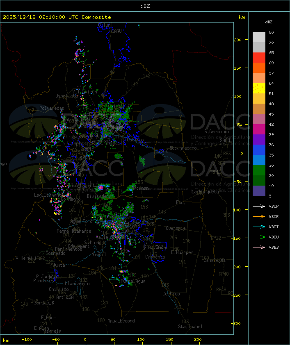
Task: Click the Pasarela map label
Action: coord(51,331)
